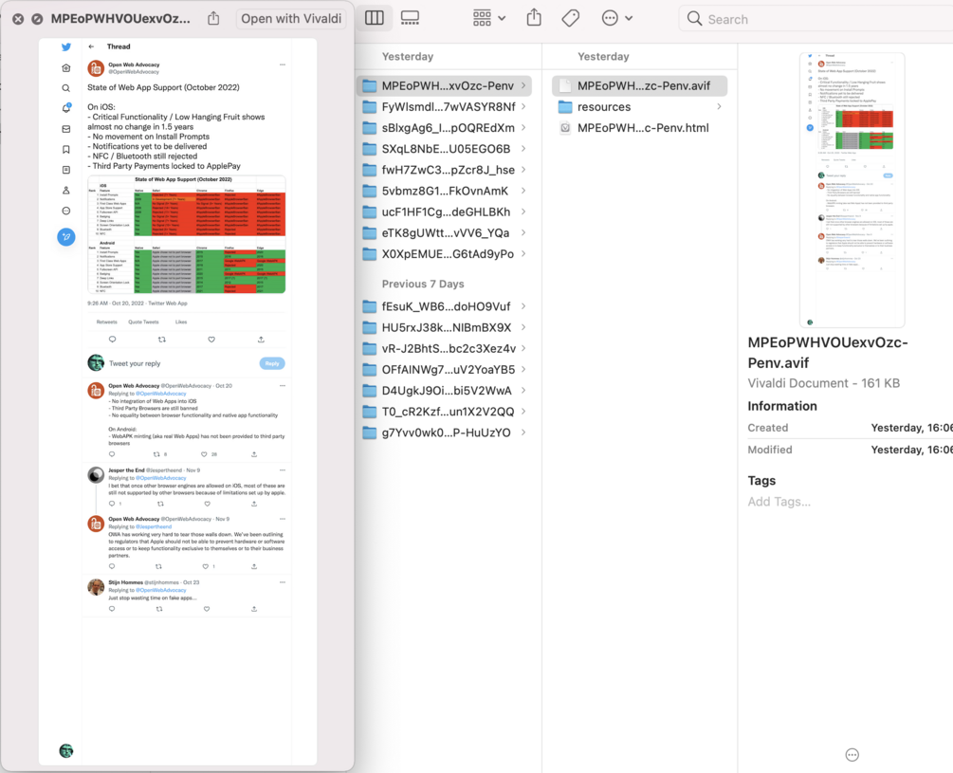Select the SXqL8NbE...U05EGO6B folder
This screenshot has height=773, width=953.
pyautogui.click(x=445, y=149)
